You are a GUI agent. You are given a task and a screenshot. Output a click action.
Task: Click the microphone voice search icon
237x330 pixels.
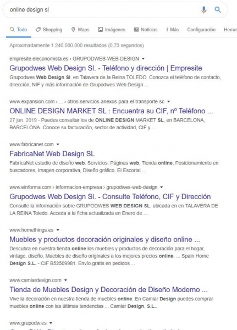pos(204,10)
